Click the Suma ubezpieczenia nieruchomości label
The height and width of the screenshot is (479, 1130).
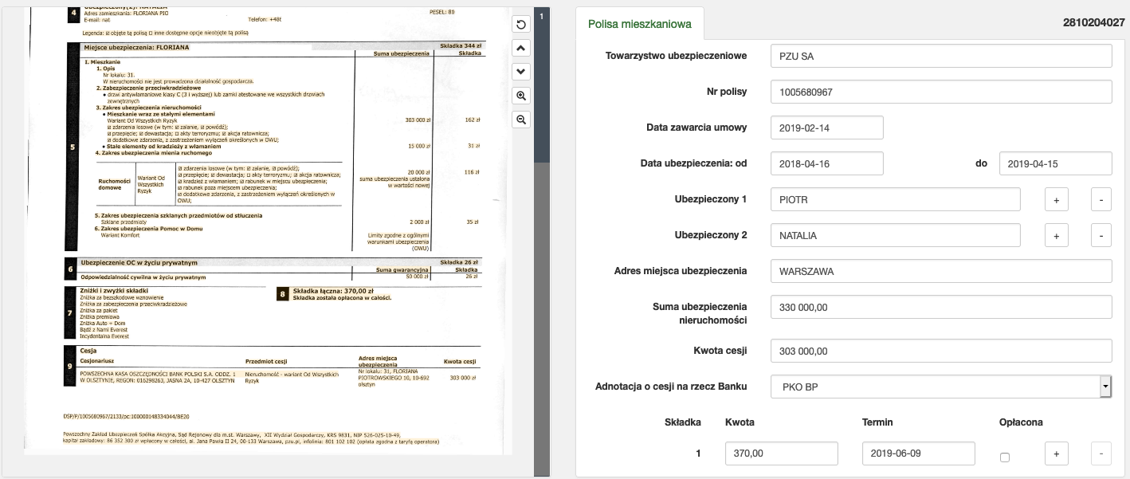click(x=700, y=314)
